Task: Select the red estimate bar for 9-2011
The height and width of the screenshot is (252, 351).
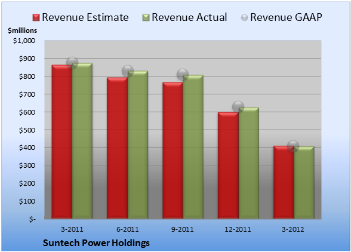Action: (173, 150)
